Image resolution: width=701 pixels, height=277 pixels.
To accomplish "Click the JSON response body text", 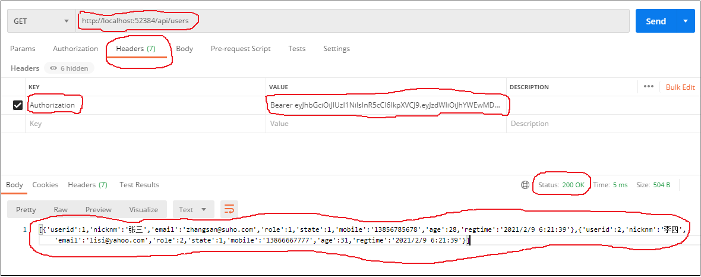I will coord(362,235).
